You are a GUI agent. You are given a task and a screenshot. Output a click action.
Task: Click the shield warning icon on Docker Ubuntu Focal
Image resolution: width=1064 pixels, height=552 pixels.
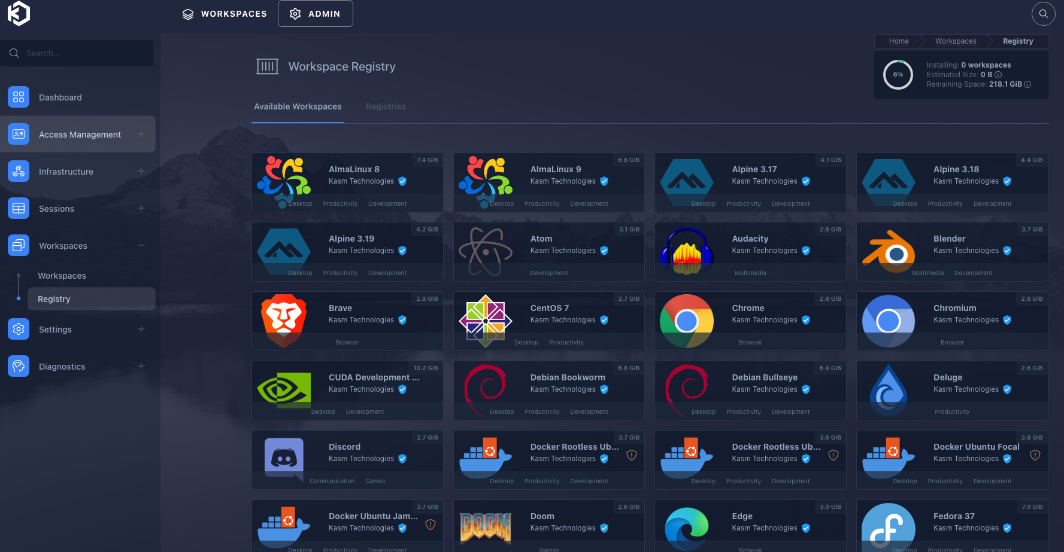point(1035,455)
